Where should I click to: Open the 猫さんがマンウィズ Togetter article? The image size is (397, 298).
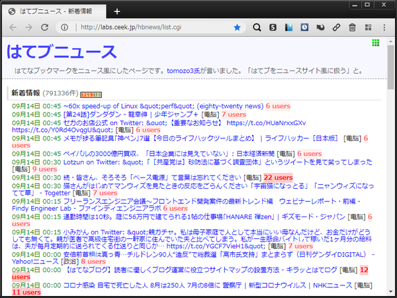point(193,189)
